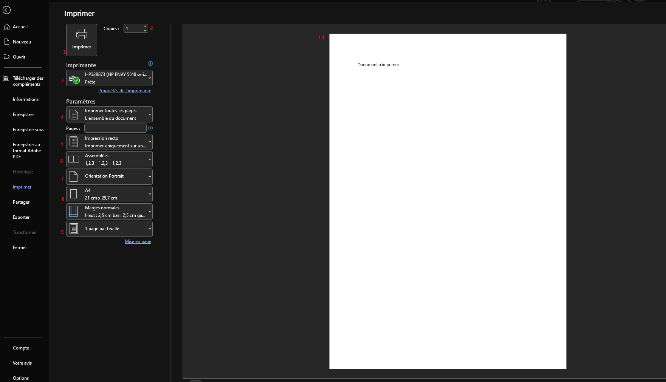Open the Orientation Portrait dropdown

(150, 176)
